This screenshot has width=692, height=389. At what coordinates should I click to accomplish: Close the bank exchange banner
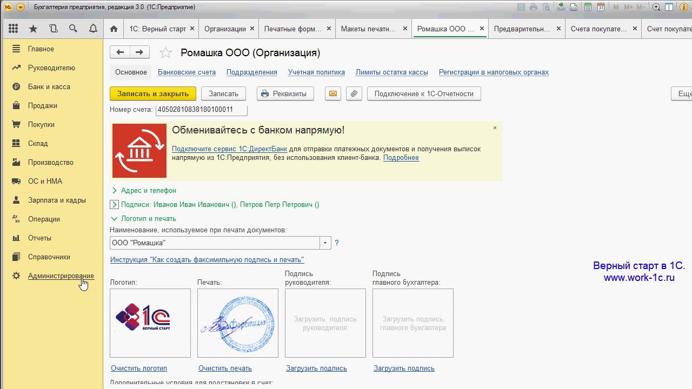[x=495, y=128]
